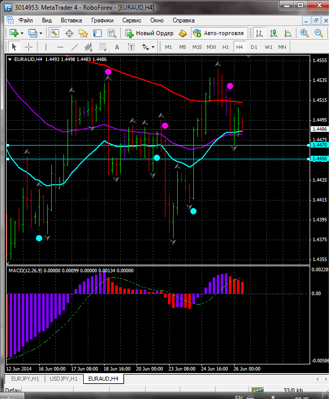
Task: Select the crosshair tool
Action: tap(28, 47)
